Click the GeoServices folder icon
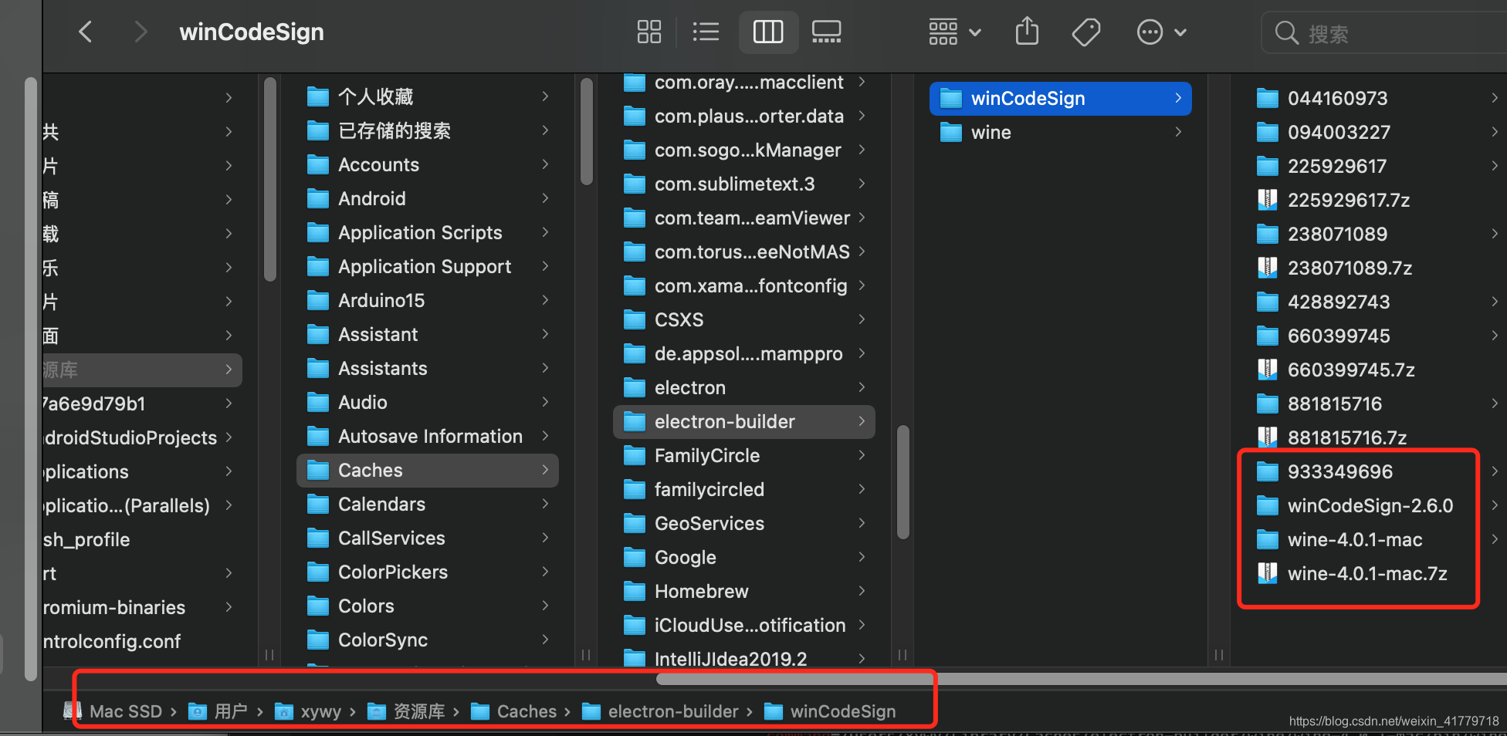The width and height of the screenshot is (1507, 736). (x=635, y=524)
